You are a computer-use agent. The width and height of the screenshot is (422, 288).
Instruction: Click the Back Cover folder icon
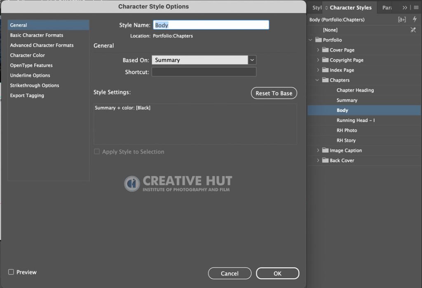(326, 161)
